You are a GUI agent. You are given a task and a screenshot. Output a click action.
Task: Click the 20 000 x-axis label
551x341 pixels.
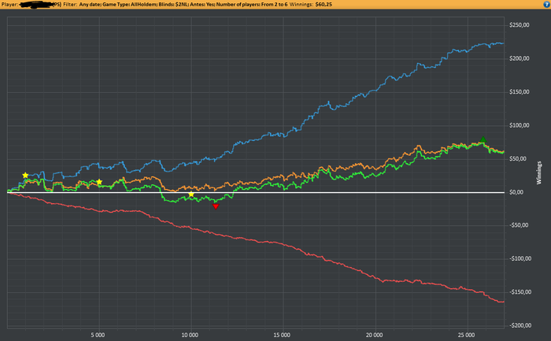tap(374, 335)
